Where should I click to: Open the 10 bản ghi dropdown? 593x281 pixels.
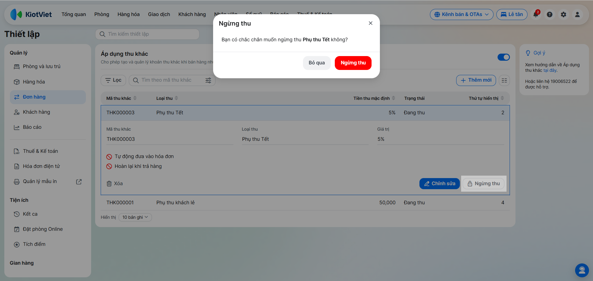135,218
